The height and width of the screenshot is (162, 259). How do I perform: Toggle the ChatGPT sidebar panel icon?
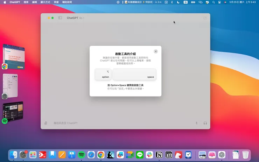(x=60, y=18)
